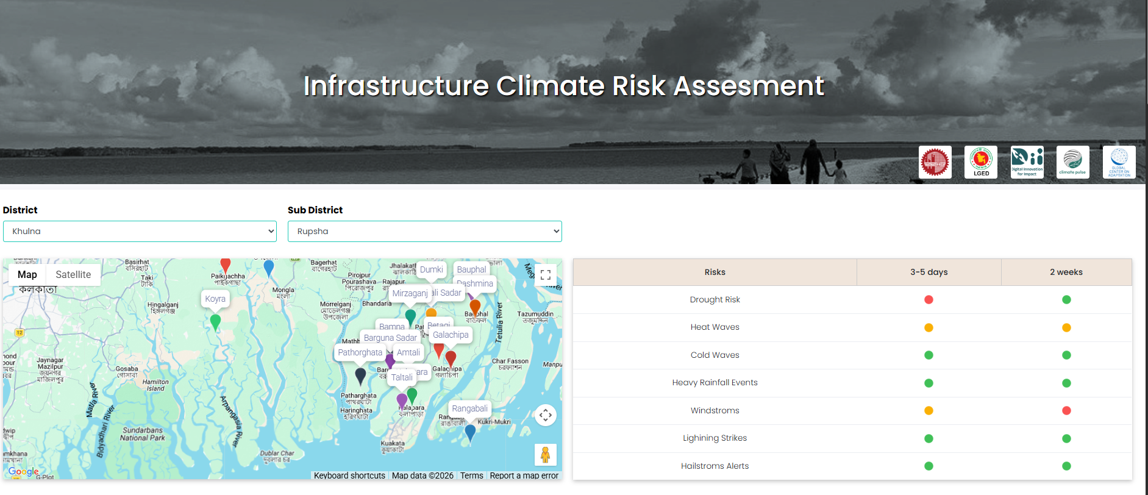
Task: Select the Drought Risk row label
Action: tap(715, 299)
